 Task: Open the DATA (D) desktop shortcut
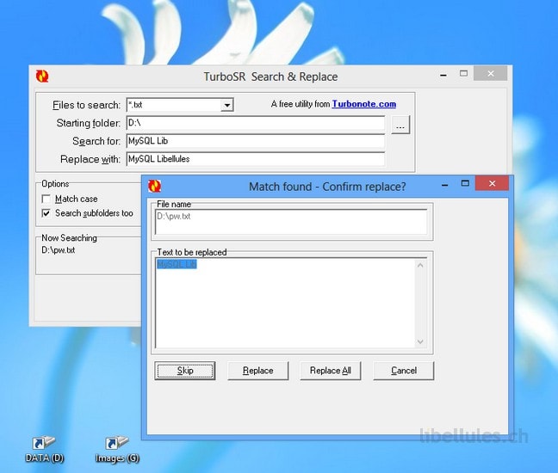click(x=45, y=449)
